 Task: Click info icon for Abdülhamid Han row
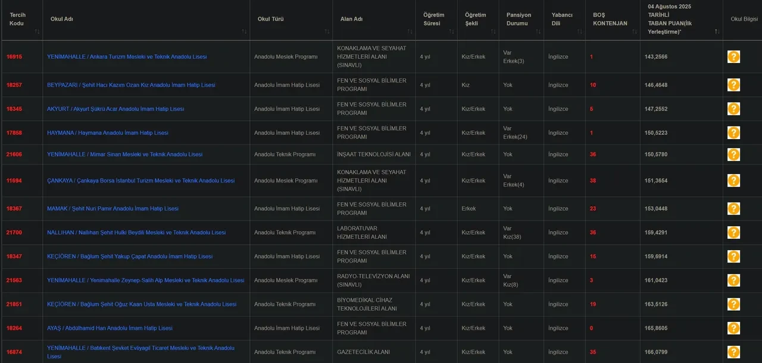click(x=733, y=328)
